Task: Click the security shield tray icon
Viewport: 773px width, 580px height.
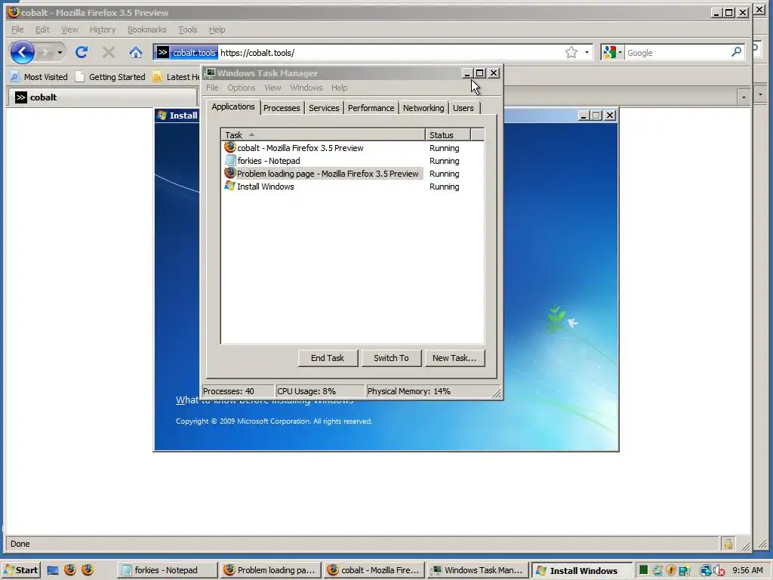Action: (x=670, y=570)
